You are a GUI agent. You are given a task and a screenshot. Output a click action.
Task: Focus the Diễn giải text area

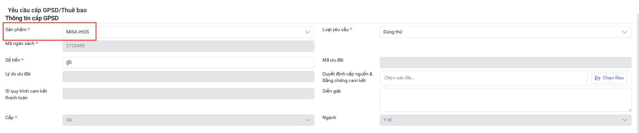505,100
